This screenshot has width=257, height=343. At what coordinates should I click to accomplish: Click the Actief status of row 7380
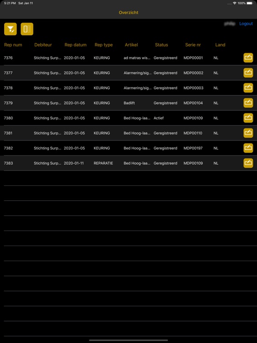tap(159, 118)
